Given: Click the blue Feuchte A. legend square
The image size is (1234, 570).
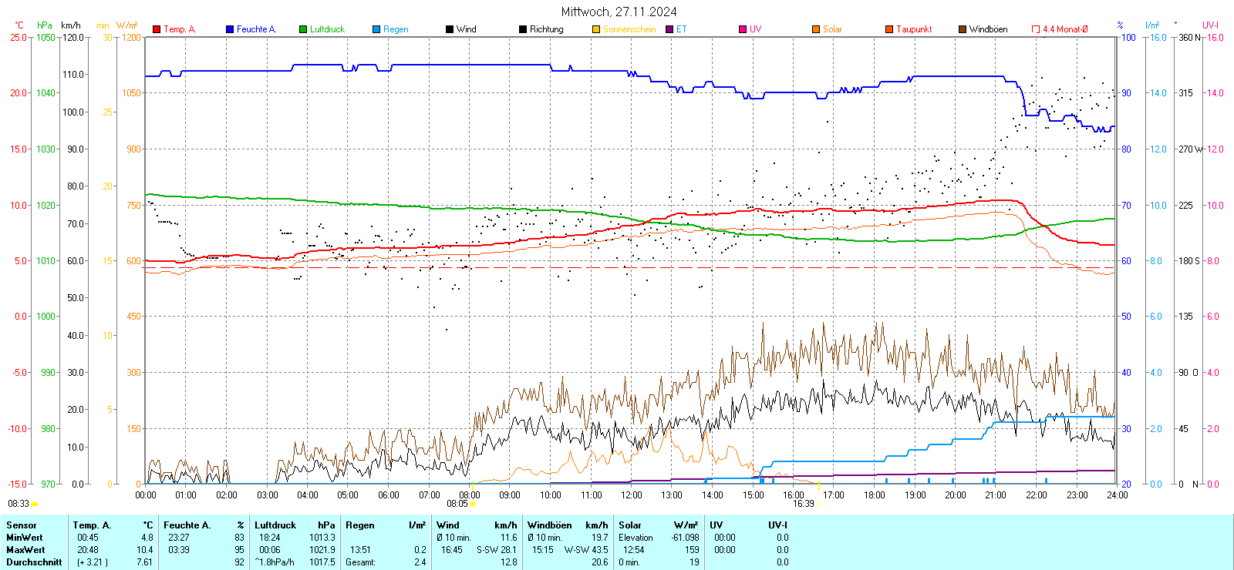Looking at the screenshot, I should click(230, 29).
